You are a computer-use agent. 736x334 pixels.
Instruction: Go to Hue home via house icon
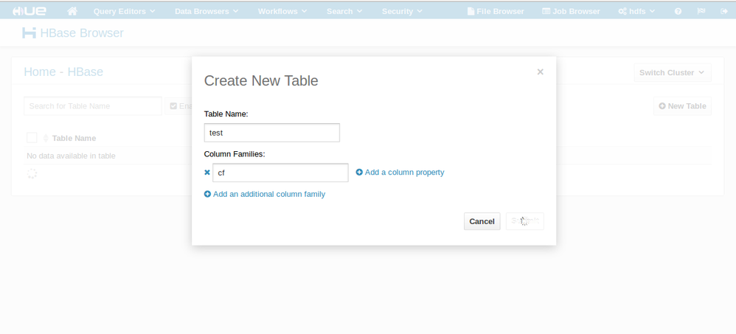72,11
